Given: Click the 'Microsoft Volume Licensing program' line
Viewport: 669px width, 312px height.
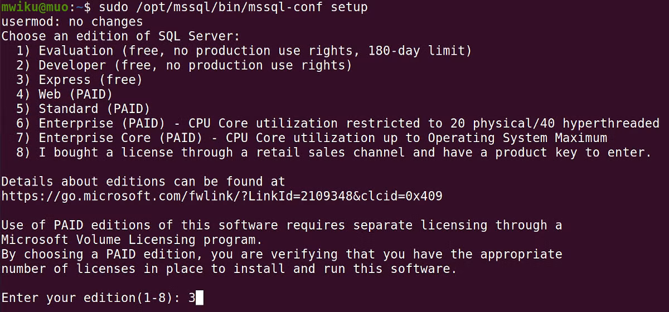Looking at the screenshot, I should tap(132, 240).
